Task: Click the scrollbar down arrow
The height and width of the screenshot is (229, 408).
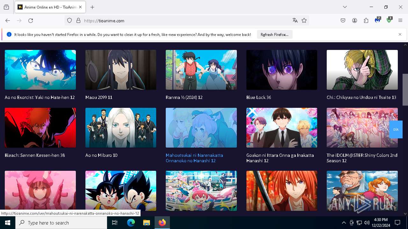Action: click(405, 214)
